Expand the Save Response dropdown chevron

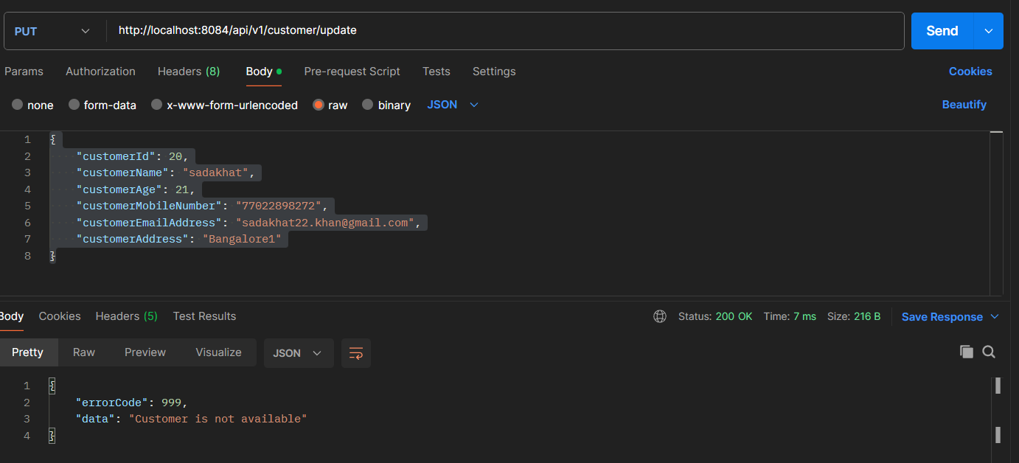[x=994, y=316]
